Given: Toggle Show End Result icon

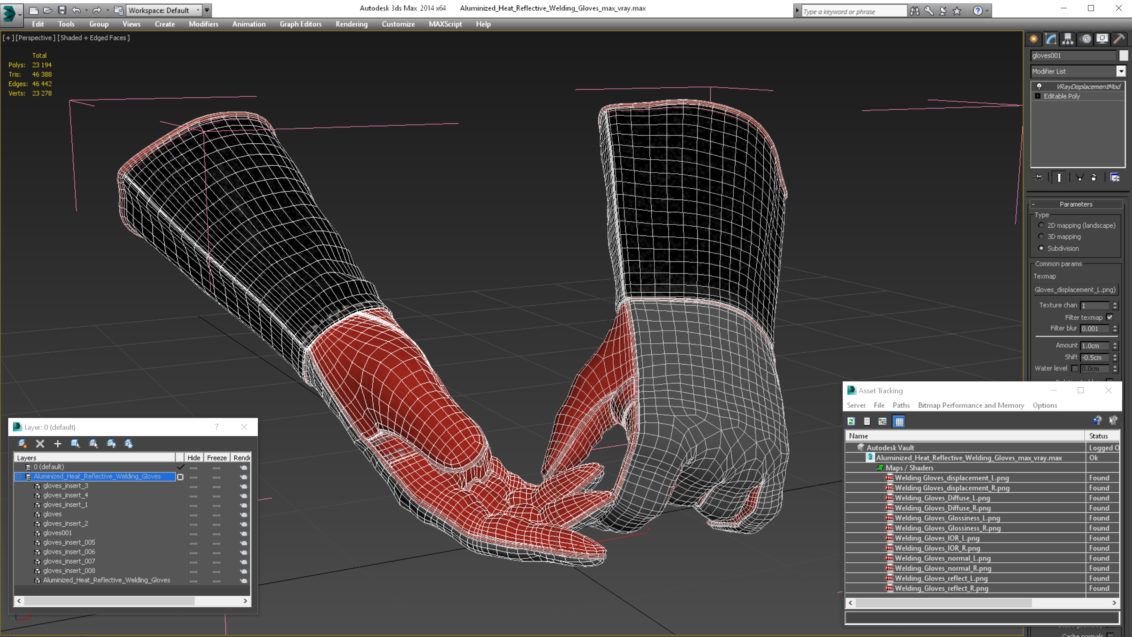Looking at the screenshot, I should point(1059,178).
